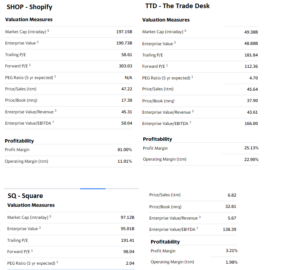This screenshot has height=270, width=294.
Task: Click Square's Price/Book value 32.81
Action: click(x=231, y=206)
